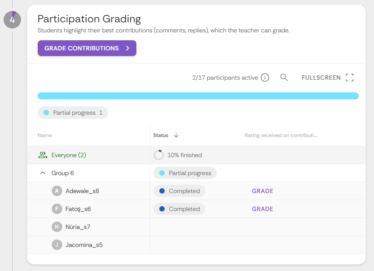Image resolution: width=374 pixels, height=271 pixels.
Task: Click Rating received on contributions header
Action: 281,135
